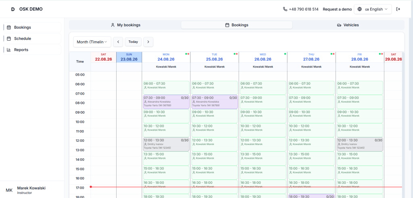413x198 pixels.
Task: Open Schedule from the sidebar
Action: (32, 38)
